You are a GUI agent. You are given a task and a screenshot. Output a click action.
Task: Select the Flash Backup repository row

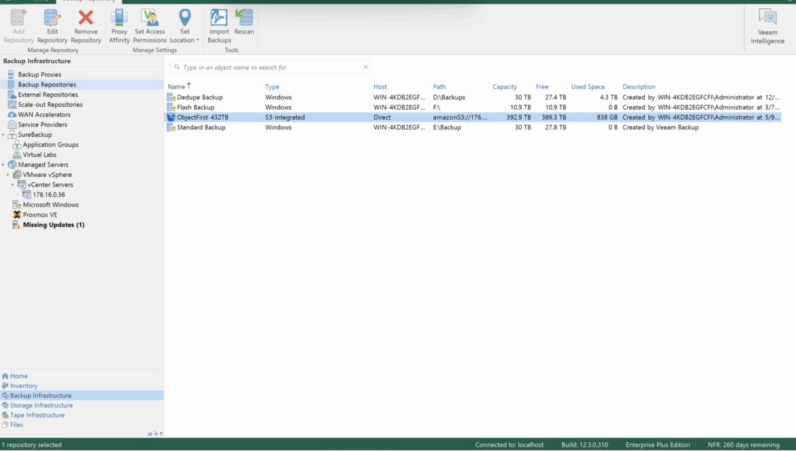[473, 107]
